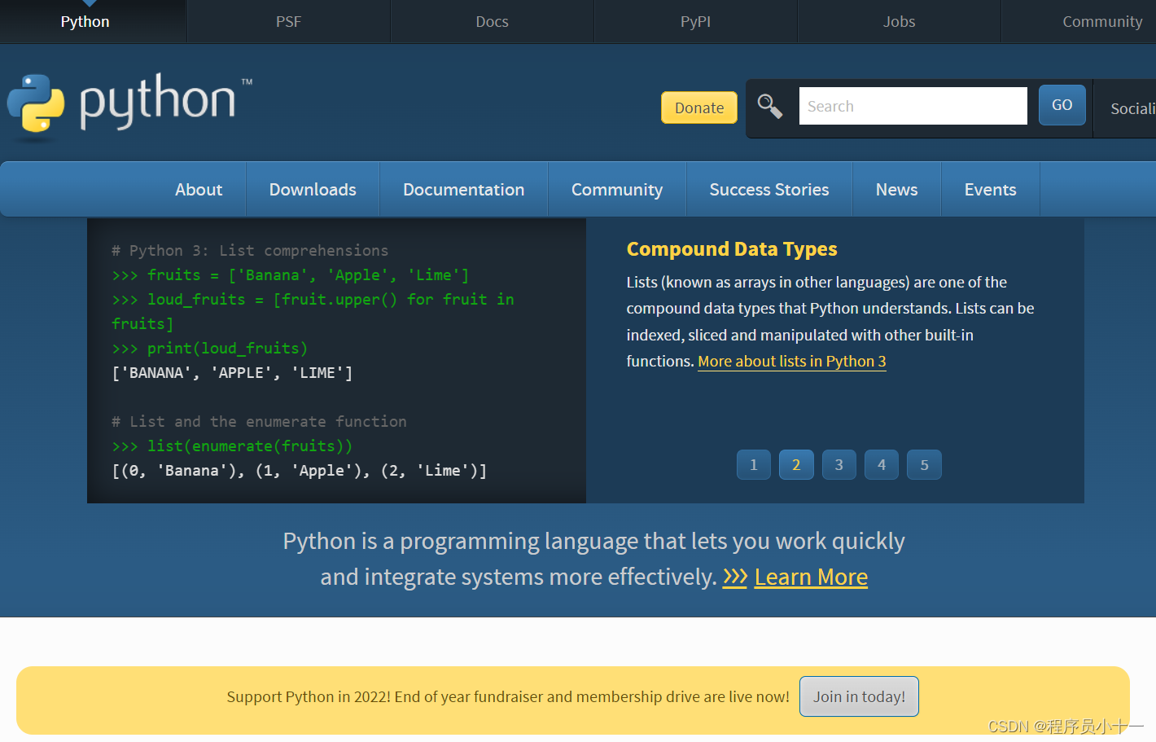Click the triple-arrow icon before Learn More
This screenshot has height=742, width=1156.
click(734, 577)
